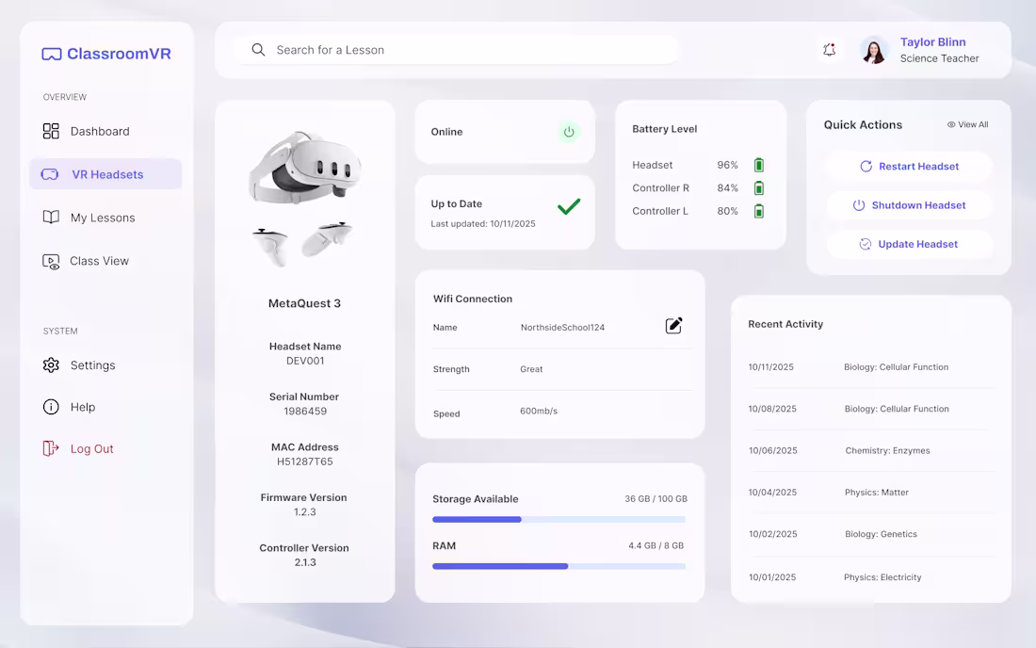Click the restart circular arrow icon
The width and height of the screenshot is (1036, 648).
pos(866,167)
